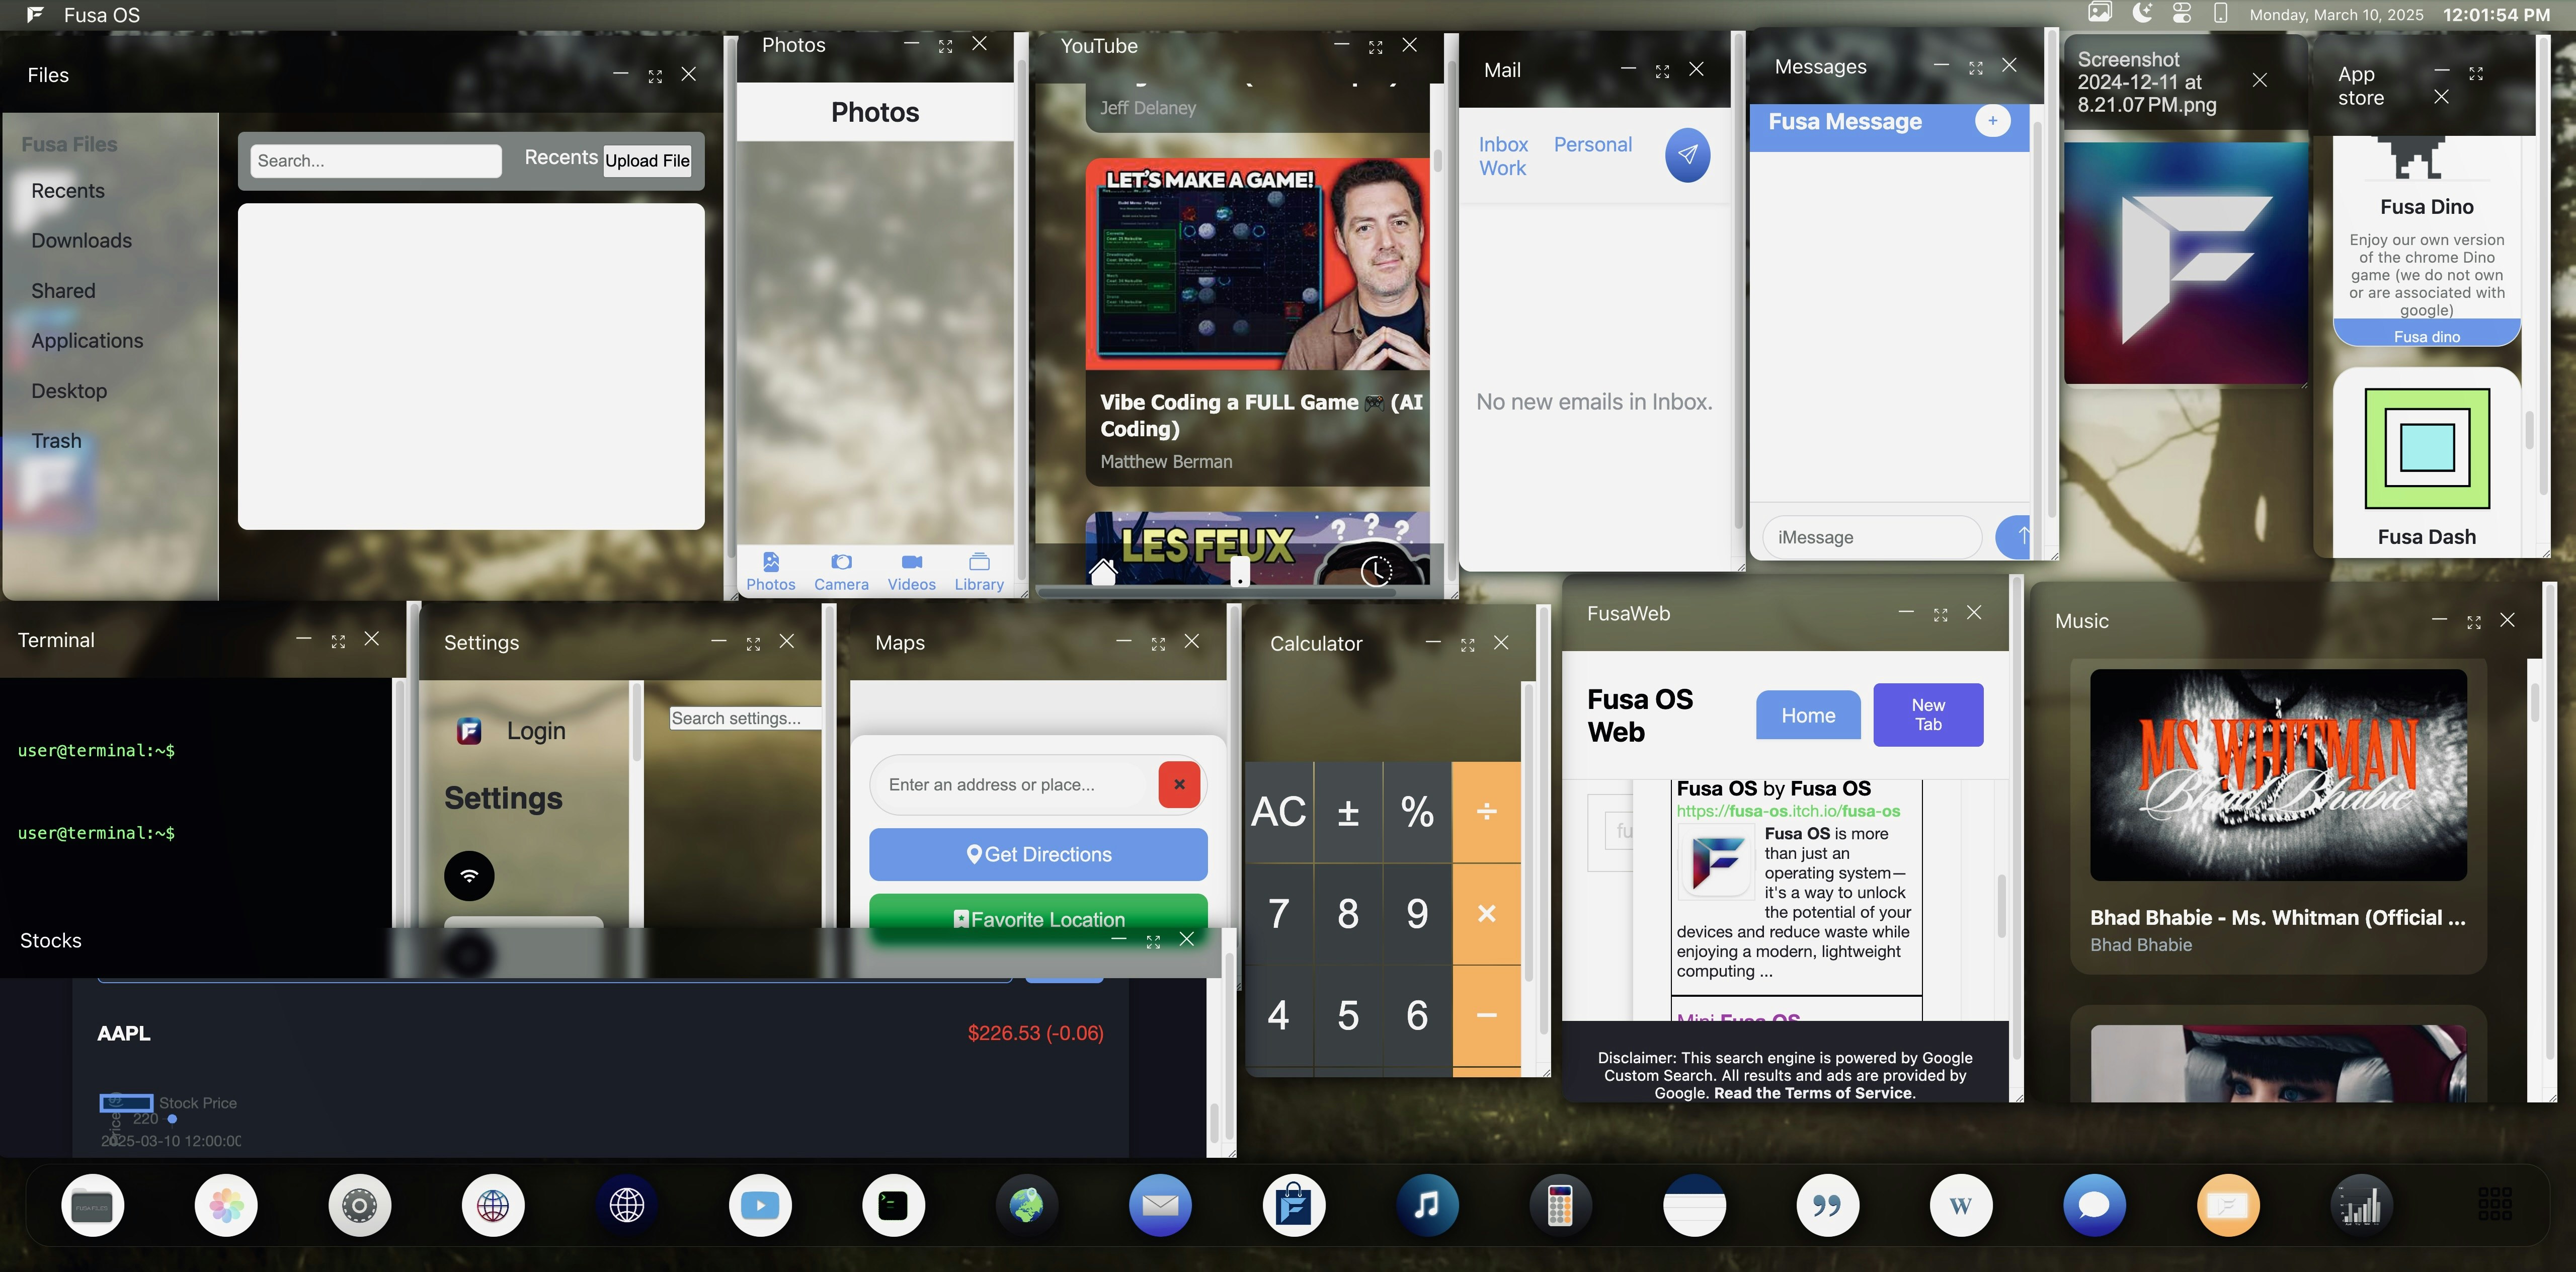Open the wallpaper gallery icon in menu bar
The height and width of the screenshot is (1272, 2576).
click(2100, 13)
